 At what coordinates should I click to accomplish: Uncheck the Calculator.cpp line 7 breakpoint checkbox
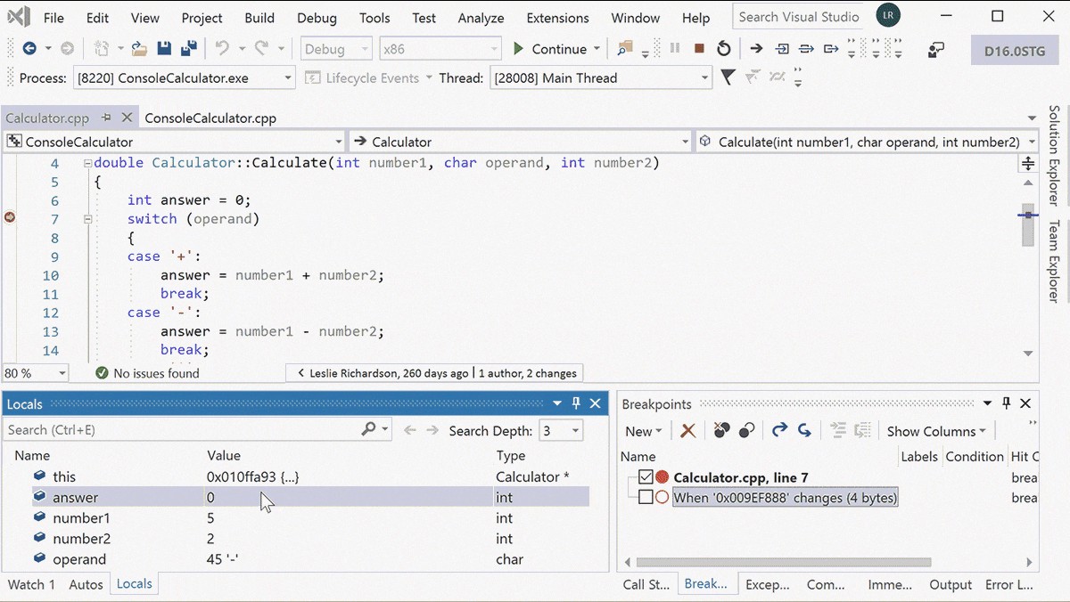coord(645,477)
